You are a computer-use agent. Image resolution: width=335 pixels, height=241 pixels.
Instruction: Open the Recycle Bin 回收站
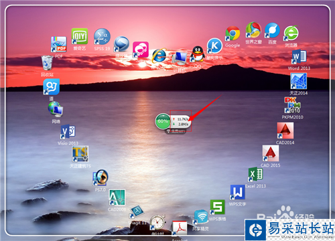(x=47, y=63)
